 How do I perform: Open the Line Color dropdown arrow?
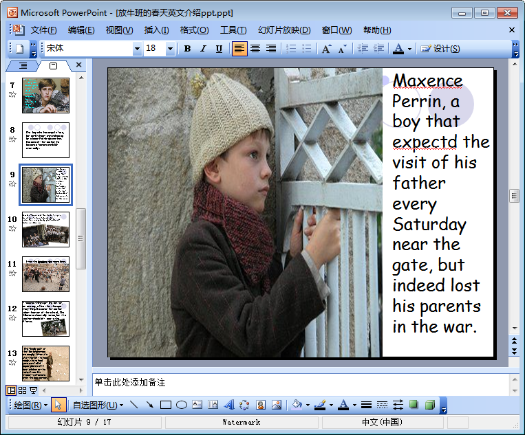331,405
